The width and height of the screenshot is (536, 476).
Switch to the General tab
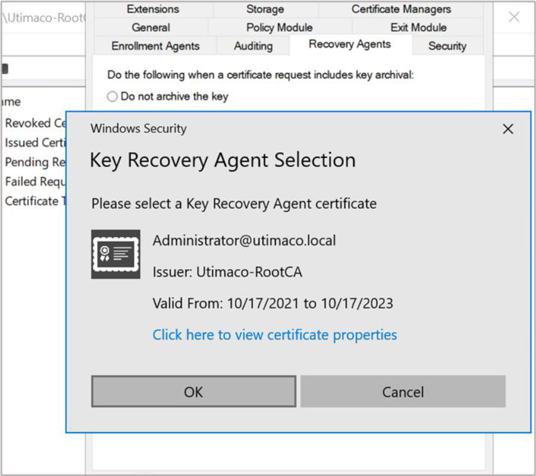[151, 28]
